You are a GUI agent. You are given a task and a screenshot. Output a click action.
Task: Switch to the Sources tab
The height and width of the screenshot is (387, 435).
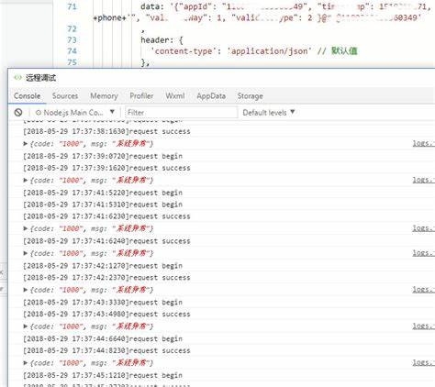(65, 96)
